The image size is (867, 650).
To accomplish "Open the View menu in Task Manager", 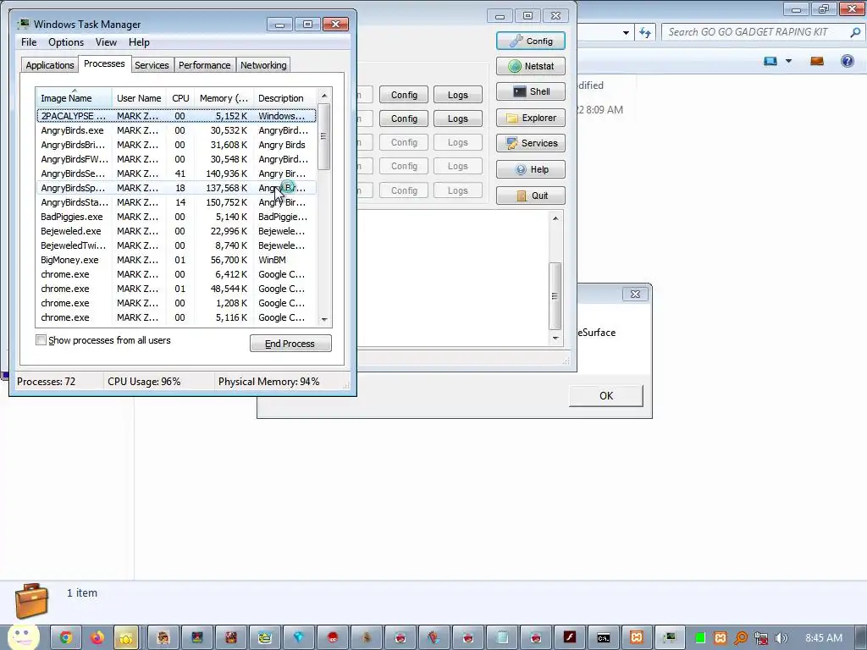I will [106, 42].
